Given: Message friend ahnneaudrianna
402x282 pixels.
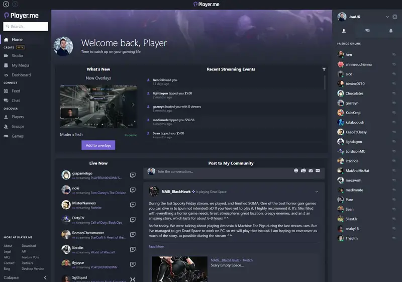Looking at the screenshot, I should tap(394, 64).
